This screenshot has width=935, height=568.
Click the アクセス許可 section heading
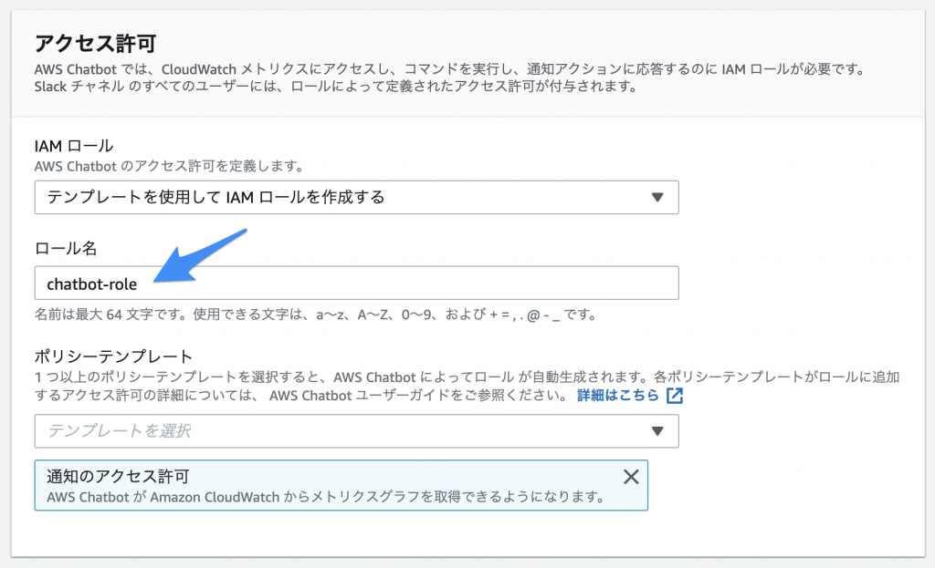tap(95, 44)
